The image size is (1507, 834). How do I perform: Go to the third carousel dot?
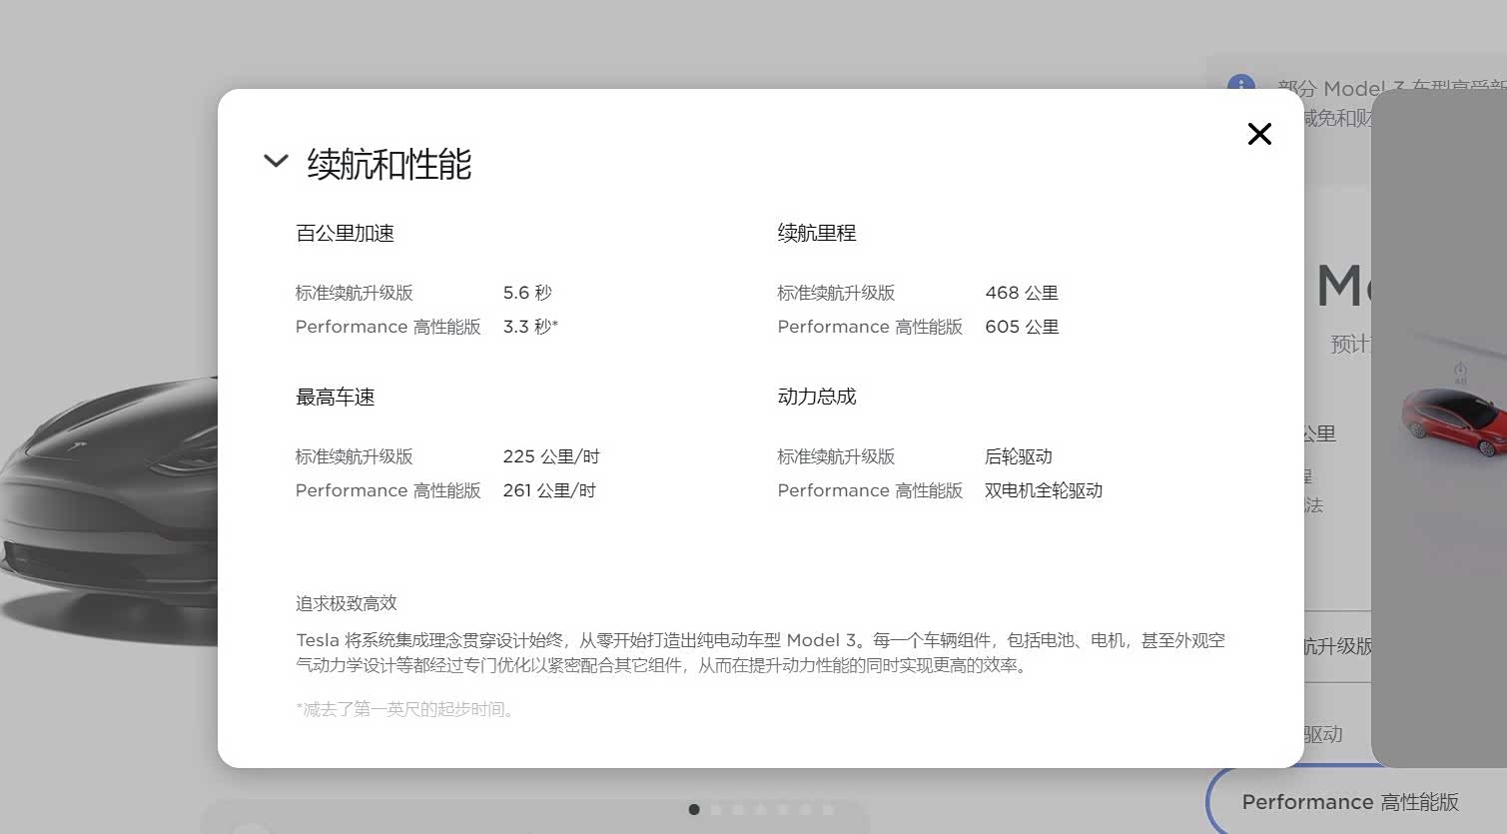pyautogui.click(x=739, y=810)
